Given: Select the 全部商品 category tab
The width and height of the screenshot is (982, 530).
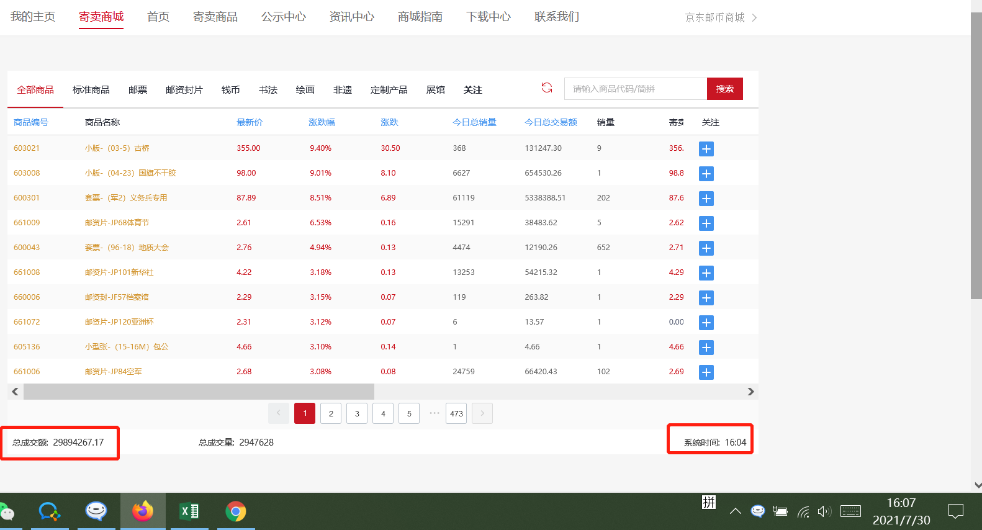Looking at the screenshot, I should (35, 90).
